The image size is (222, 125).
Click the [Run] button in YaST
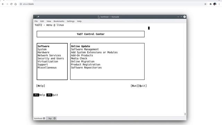coord(134,86)
